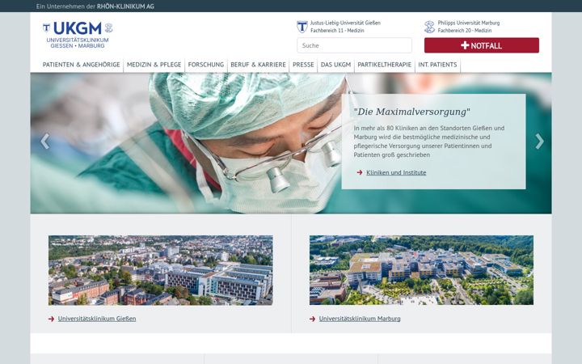Open the Universitätsklinikum Marburg link
This screenshot has width=582, height=364.
click(360, 319)
